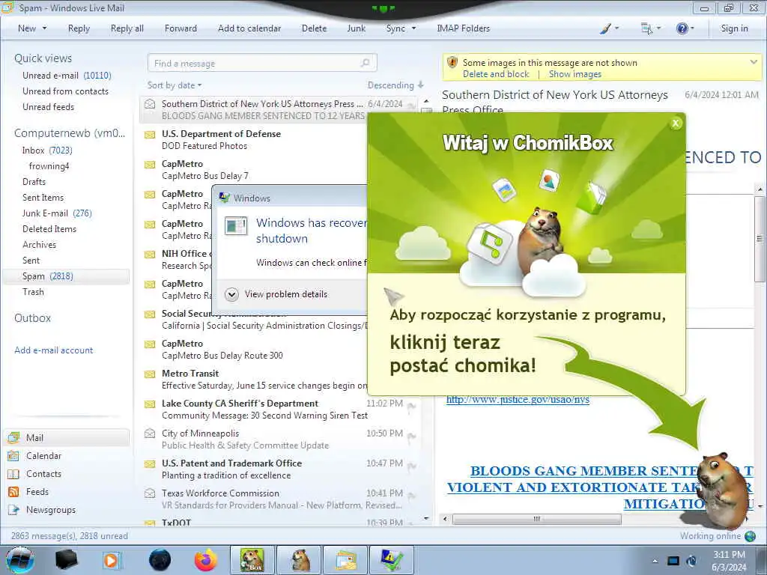This screenshot has height=575, width=767.
Task: Click the animated hamster character at bottom right
Action: point(723,490)
